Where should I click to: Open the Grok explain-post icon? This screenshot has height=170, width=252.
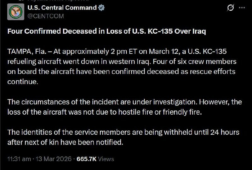coord(231,8)
